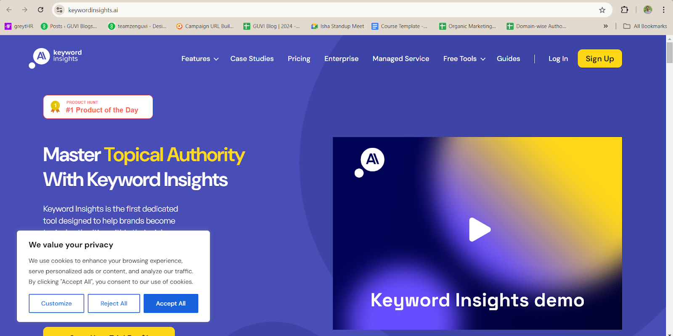Click the yellow Sign Up button
The height and width of the screenshot is (336, 673).
[x=600, y=58]
